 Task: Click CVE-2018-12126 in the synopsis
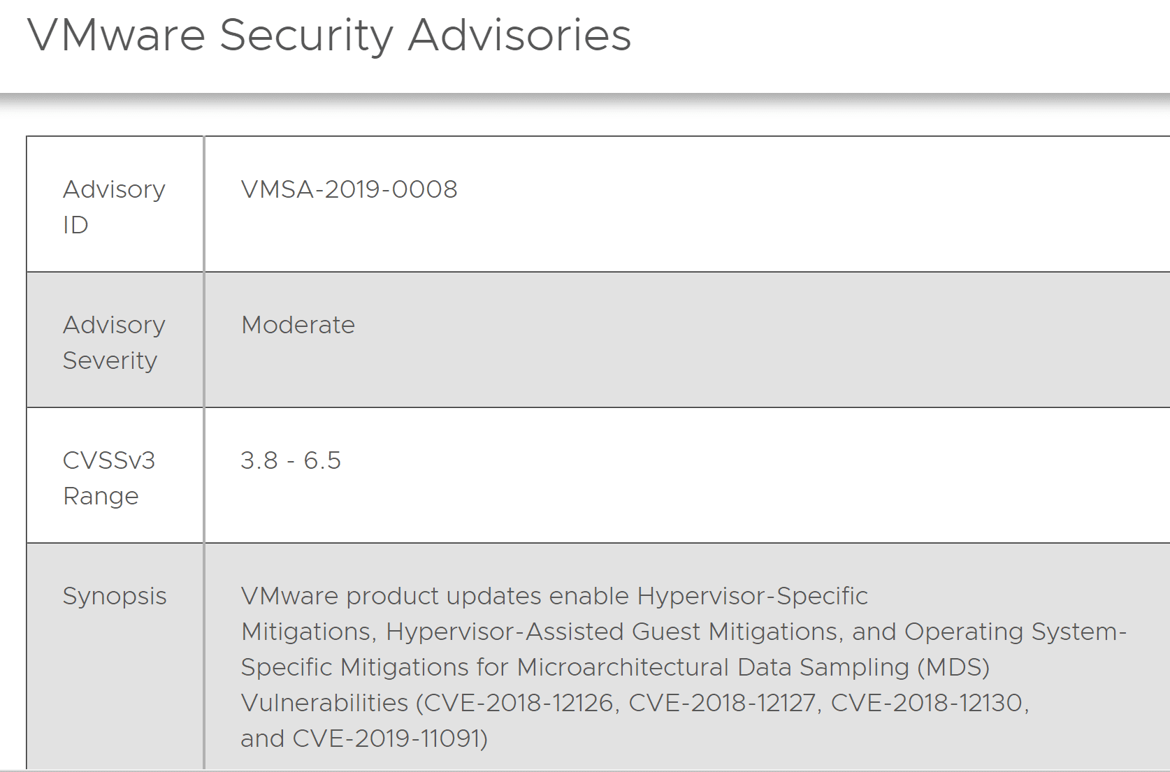tap(519, 703)
